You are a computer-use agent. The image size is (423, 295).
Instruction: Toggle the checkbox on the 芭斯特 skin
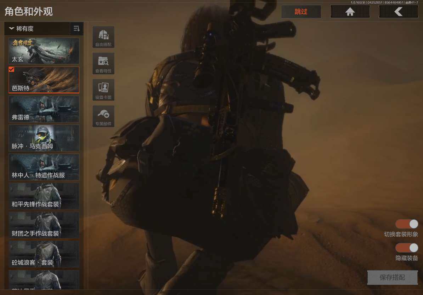pyautogui.click(x=12, y=70)
